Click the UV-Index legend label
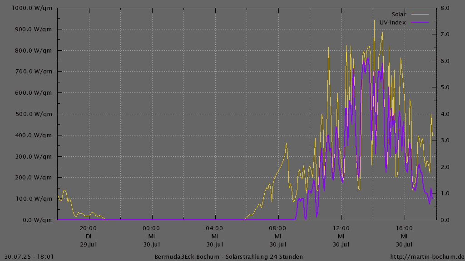Image resolution: width=465 pixels, height=261 pixels. [x=393, y=23]
